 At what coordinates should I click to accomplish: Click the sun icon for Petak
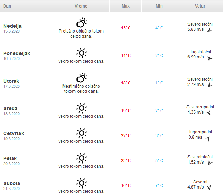[81, 158]
